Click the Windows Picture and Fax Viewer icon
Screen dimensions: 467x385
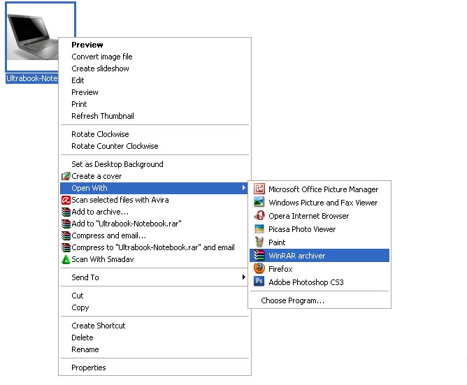coord(259,202)
